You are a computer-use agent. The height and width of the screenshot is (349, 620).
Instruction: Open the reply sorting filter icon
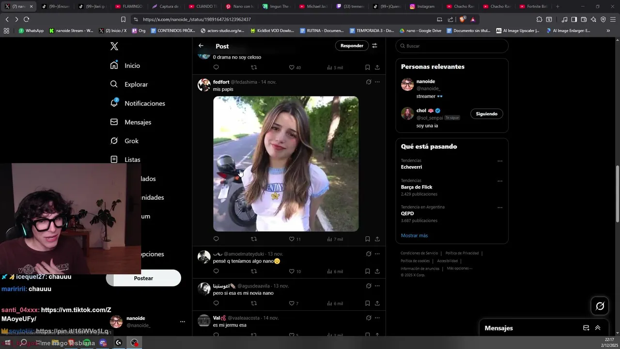click(374, 46)
